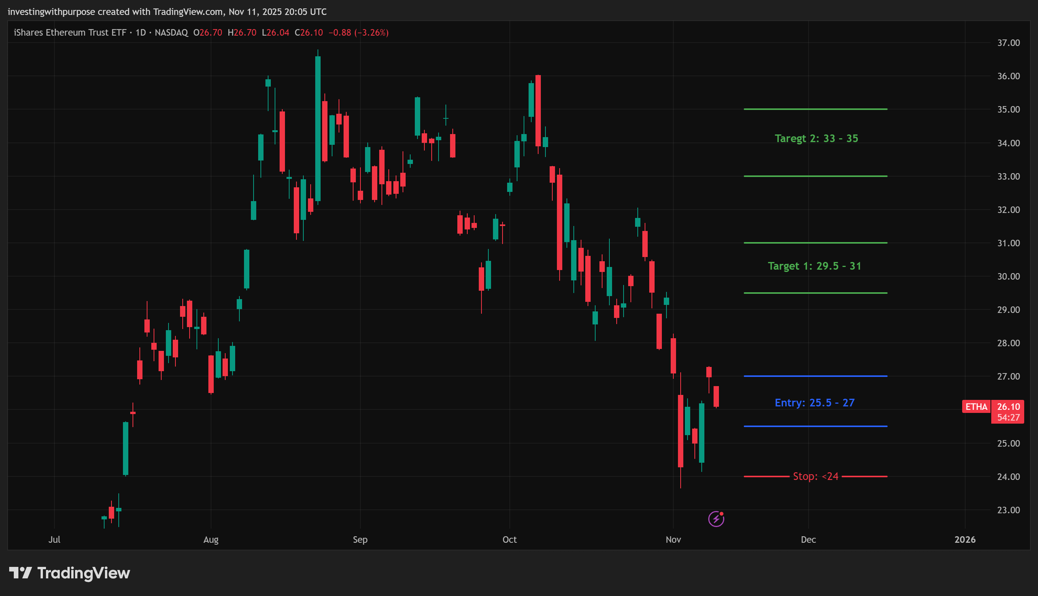Click the 1D timeframe indicator in the legend
Screen dimensions: 1038x596
point(141,32)
